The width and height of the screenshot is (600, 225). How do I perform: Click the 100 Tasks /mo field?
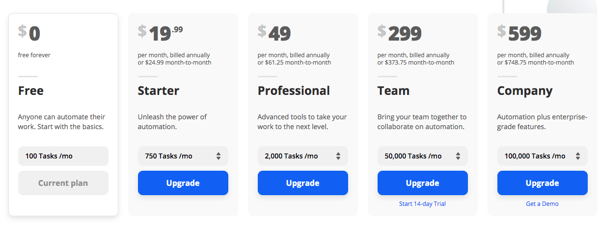coord(63,156)
